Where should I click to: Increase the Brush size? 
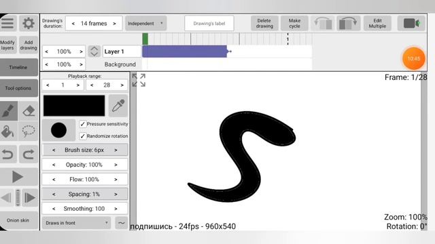click(x=116, y=150)
